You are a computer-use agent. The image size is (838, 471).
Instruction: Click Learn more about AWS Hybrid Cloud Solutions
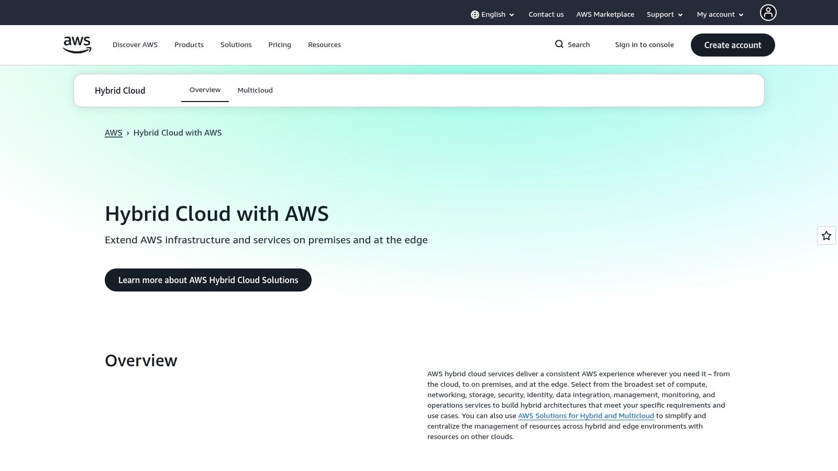(x=208, y=280)
